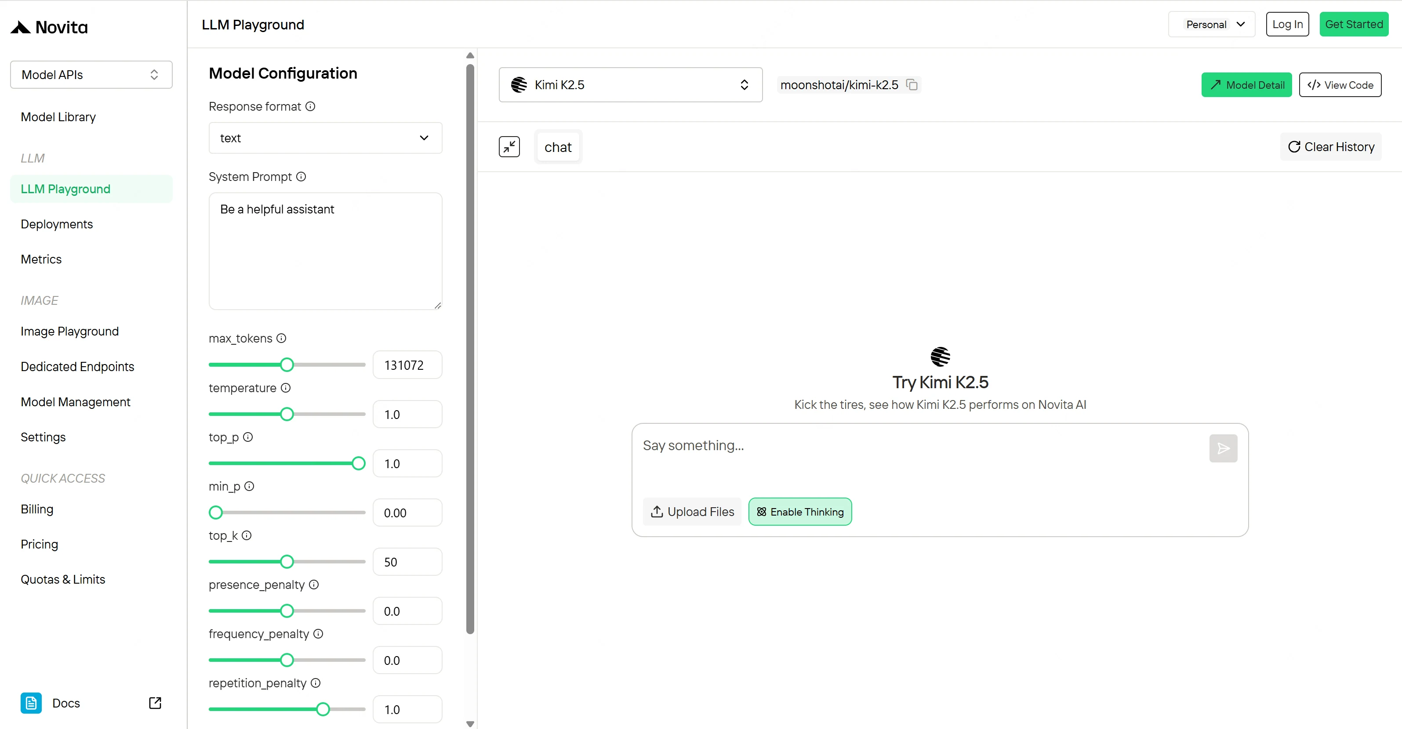Click the max_tokens slider handle

point(287,365)
